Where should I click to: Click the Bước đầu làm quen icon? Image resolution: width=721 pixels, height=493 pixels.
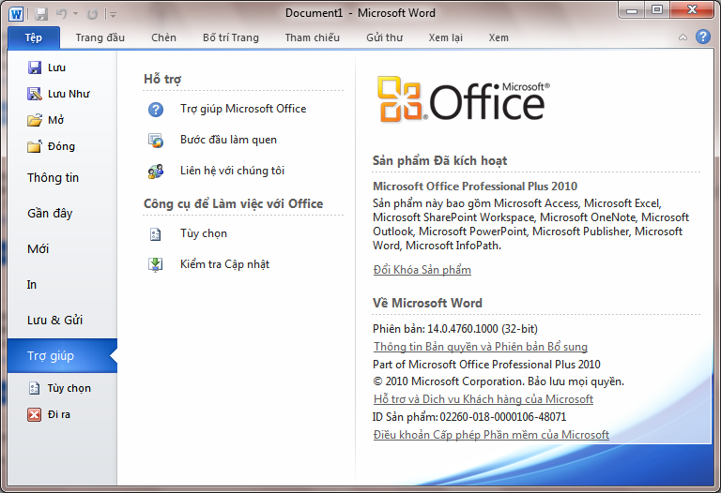(156, 140)
